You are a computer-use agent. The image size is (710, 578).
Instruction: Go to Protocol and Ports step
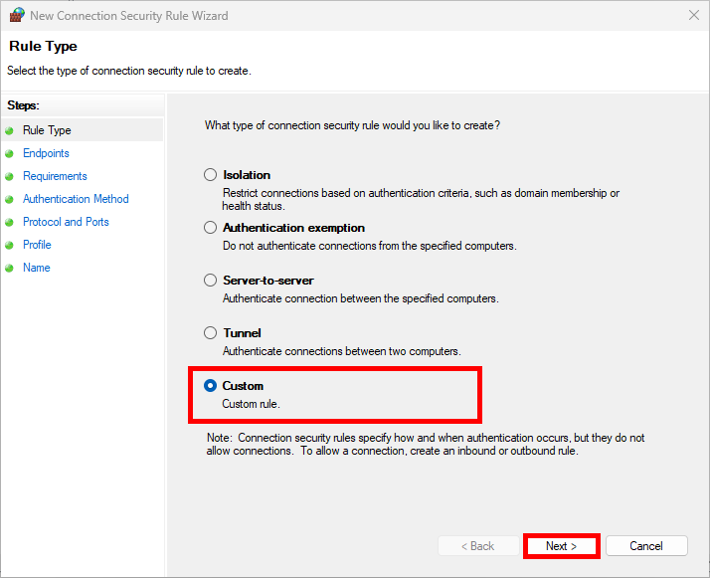click(x=66, y=222)
